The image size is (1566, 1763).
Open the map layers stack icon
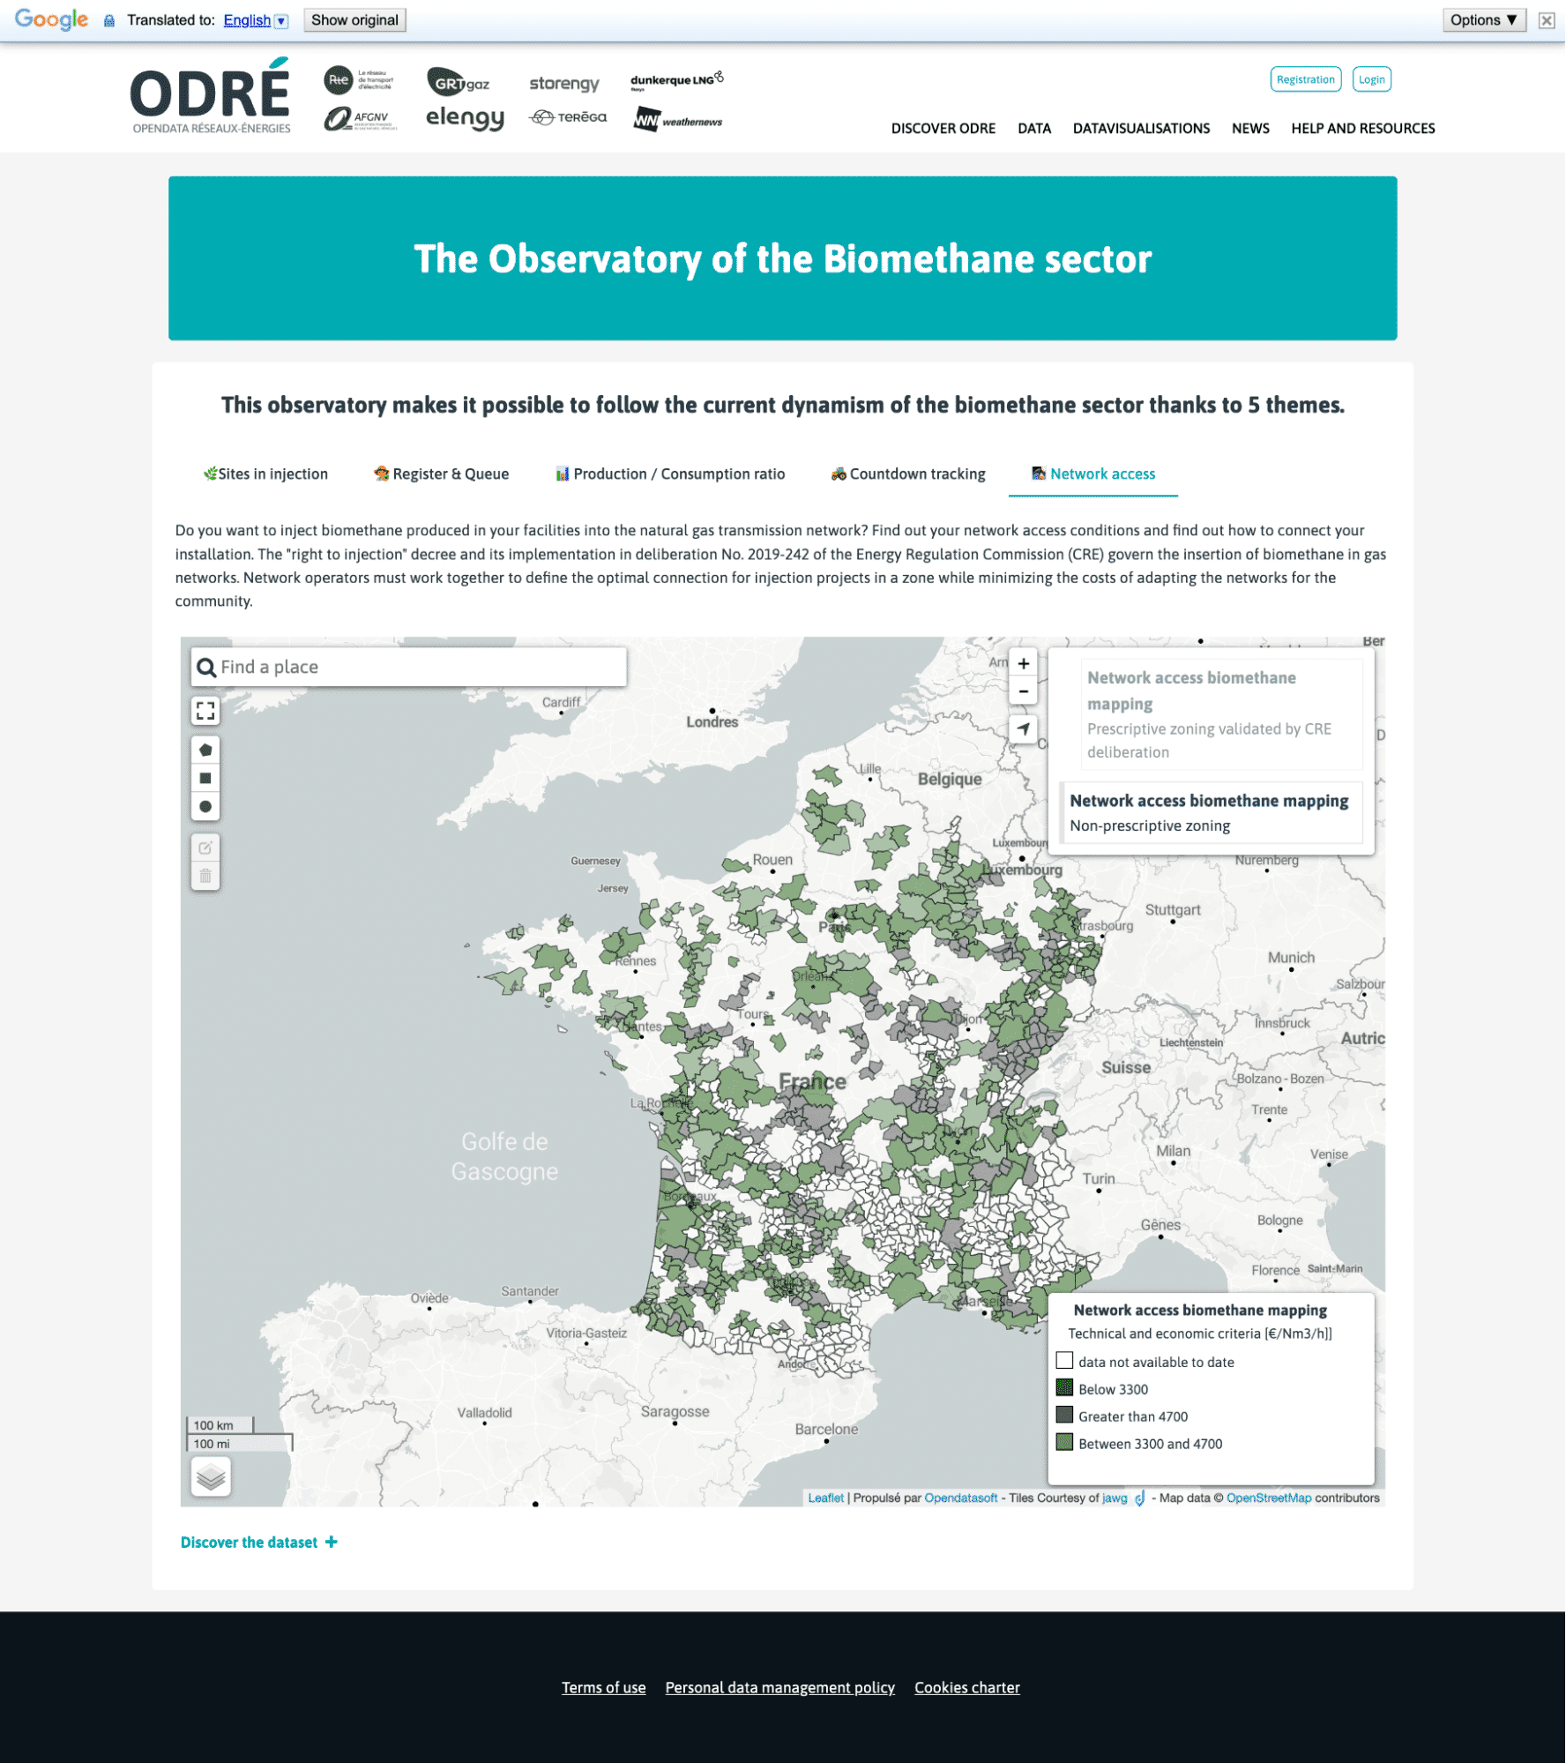211,1476
